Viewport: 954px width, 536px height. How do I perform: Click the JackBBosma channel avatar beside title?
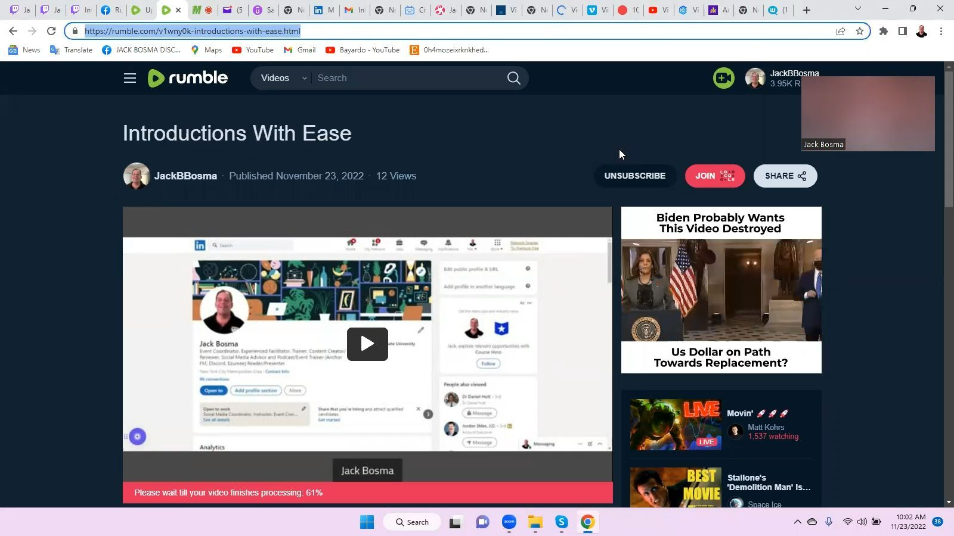coord(137,176)
